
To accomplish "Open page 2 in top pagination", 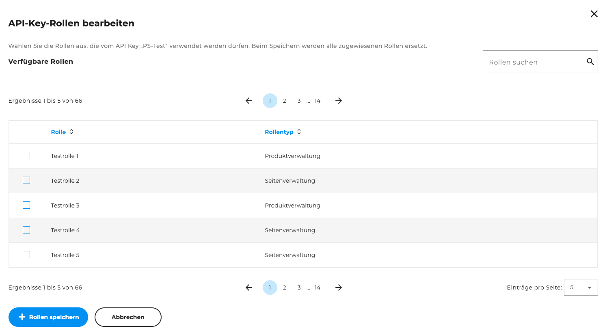I will pyautogui.click(x=284, y=101).
